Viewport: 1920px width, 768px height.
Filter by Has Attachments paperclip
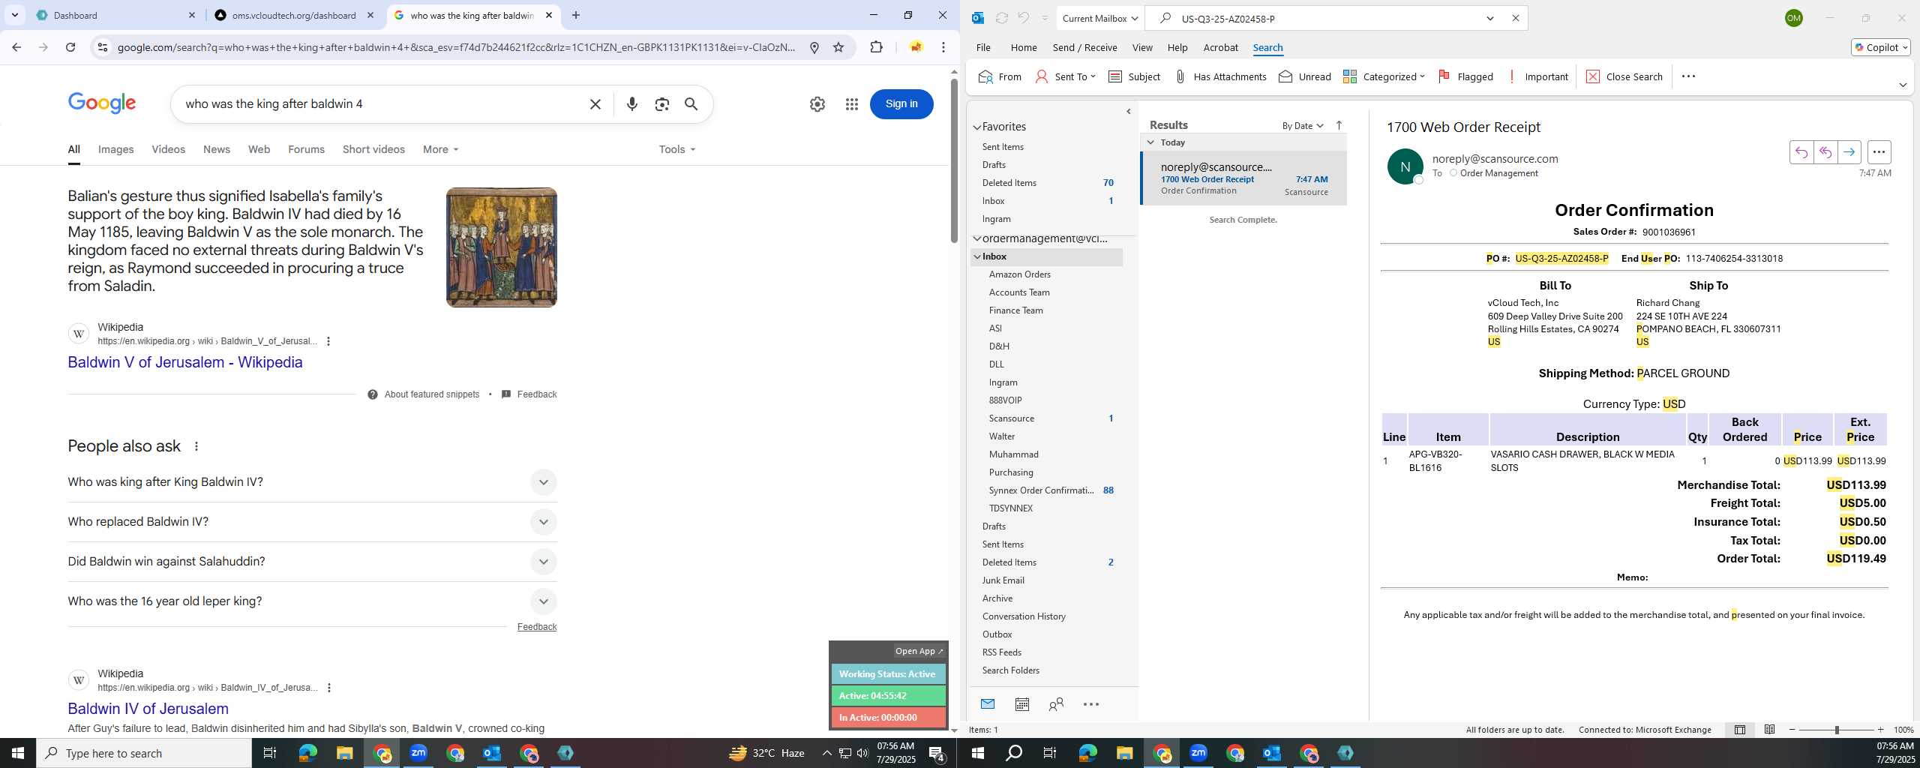pos(1219,76)
